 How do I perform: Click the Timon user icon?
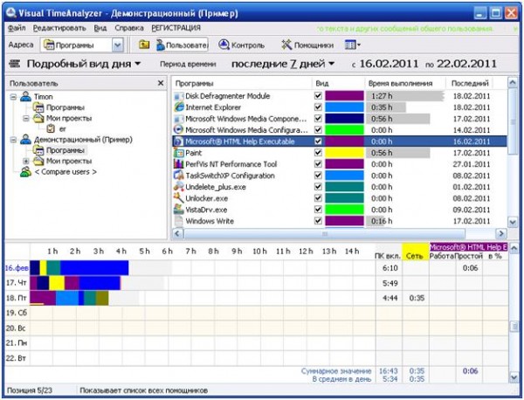25,97
